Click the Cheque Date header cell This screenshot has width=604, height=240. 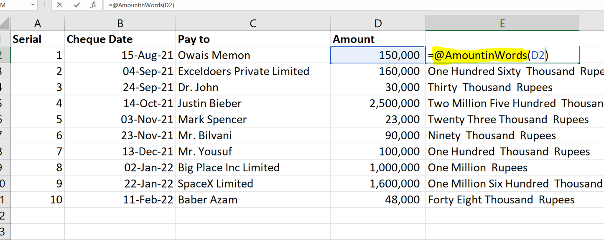click(120, 40)
